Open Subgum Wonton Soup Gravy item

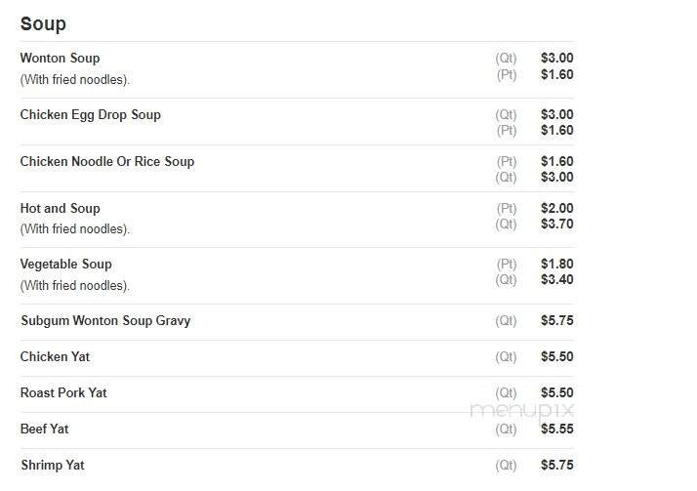tap(104, 321)
